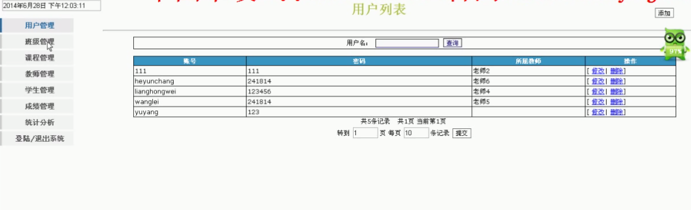691x210 pixels.
Task: Open the 班级管理 menu item
Action: [37, 42]
